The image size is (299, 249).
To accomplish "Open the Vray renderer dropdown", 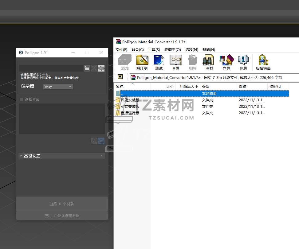I will [58, 87].
